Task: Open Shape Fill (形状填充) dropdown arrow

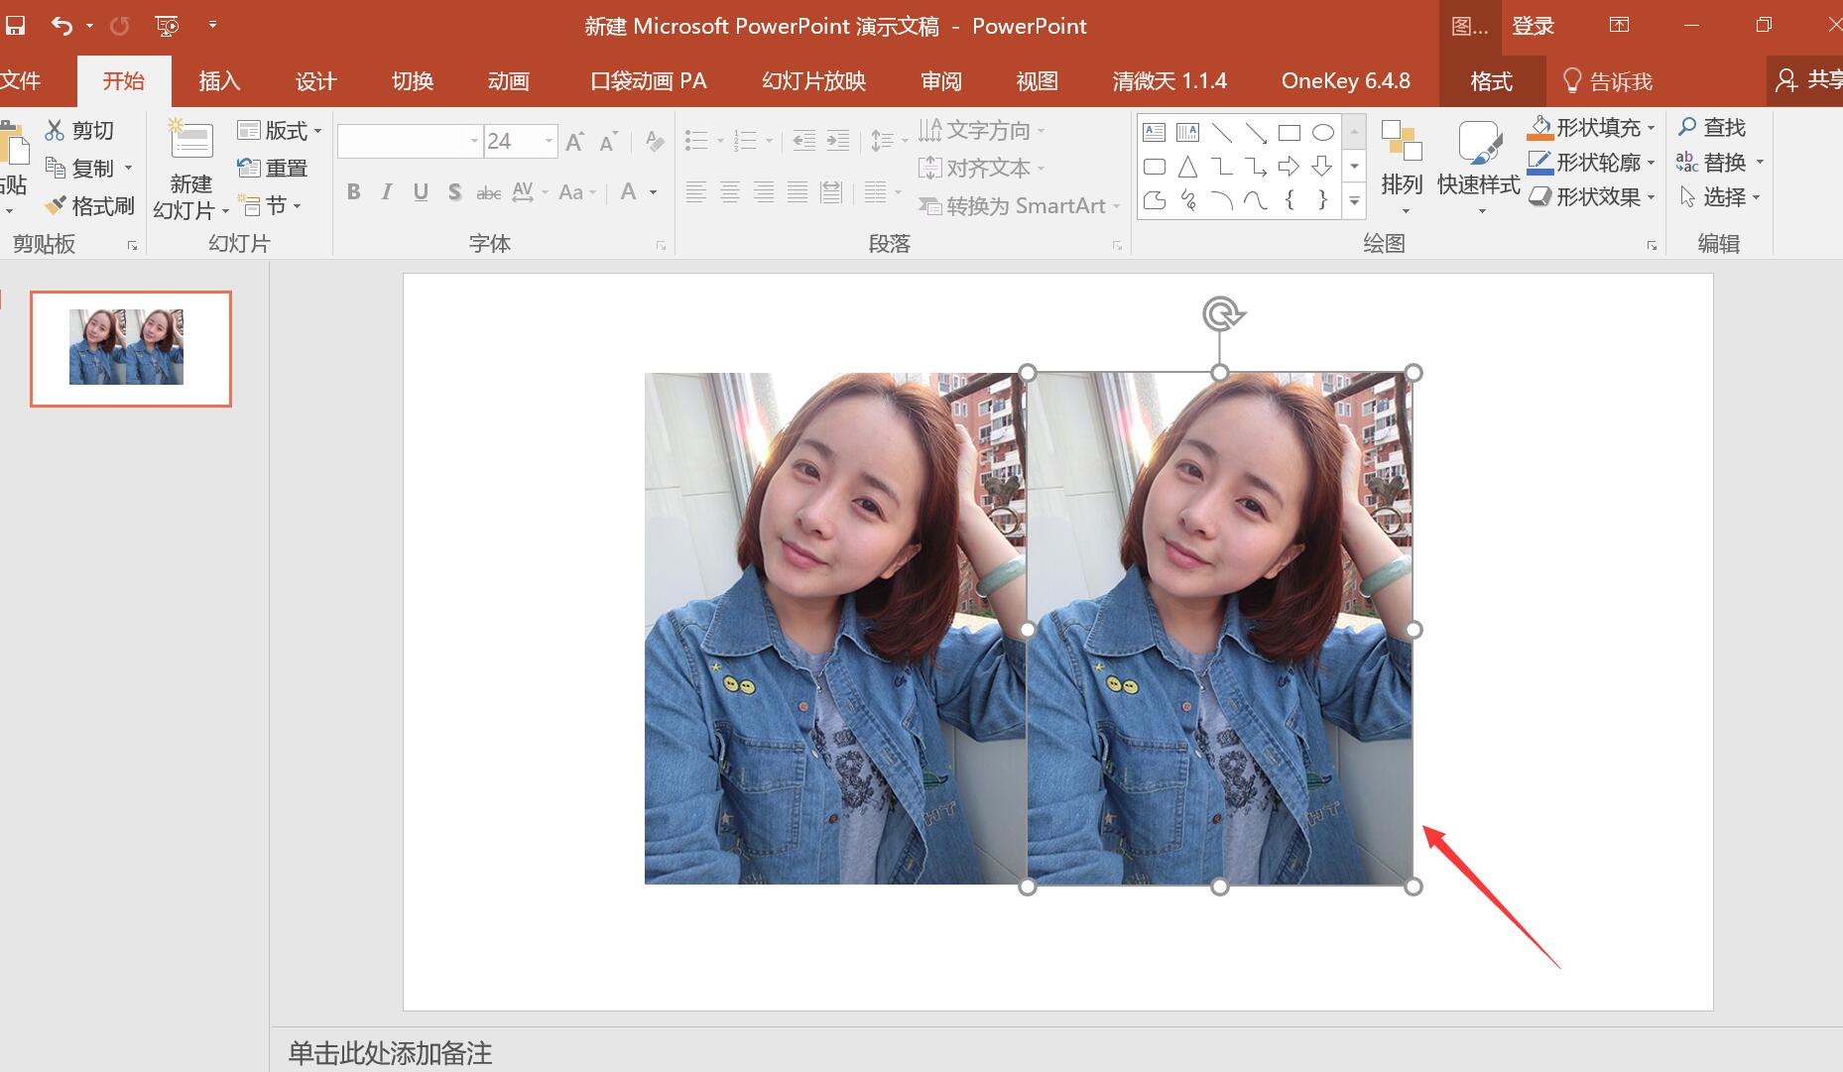Action: pyautogui.click(x=1651, y=128)
